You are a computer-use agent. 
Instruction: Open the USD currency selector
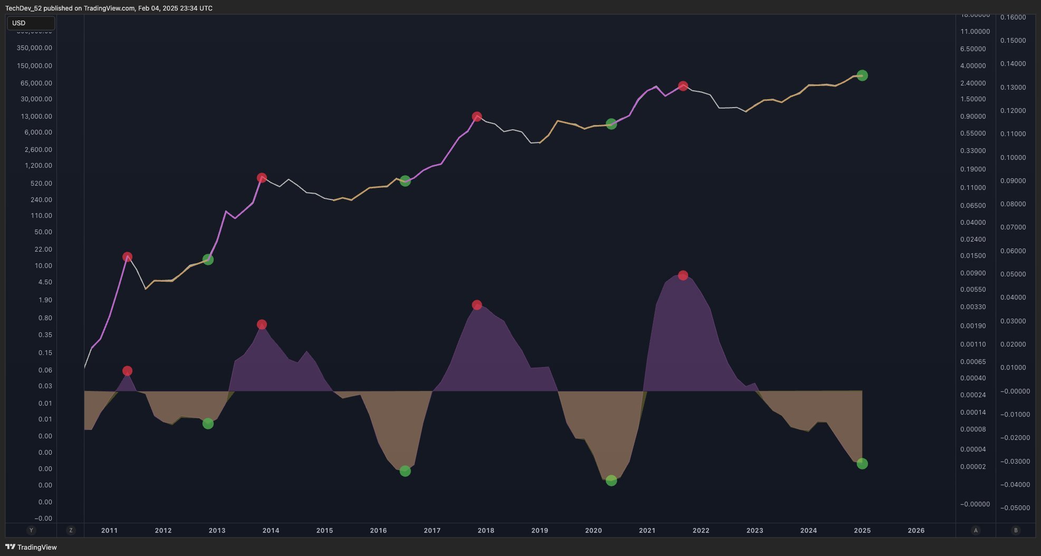[x=31, y=23]
